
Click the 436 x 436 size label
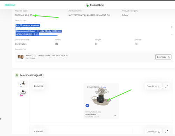[x=38, y=131]
